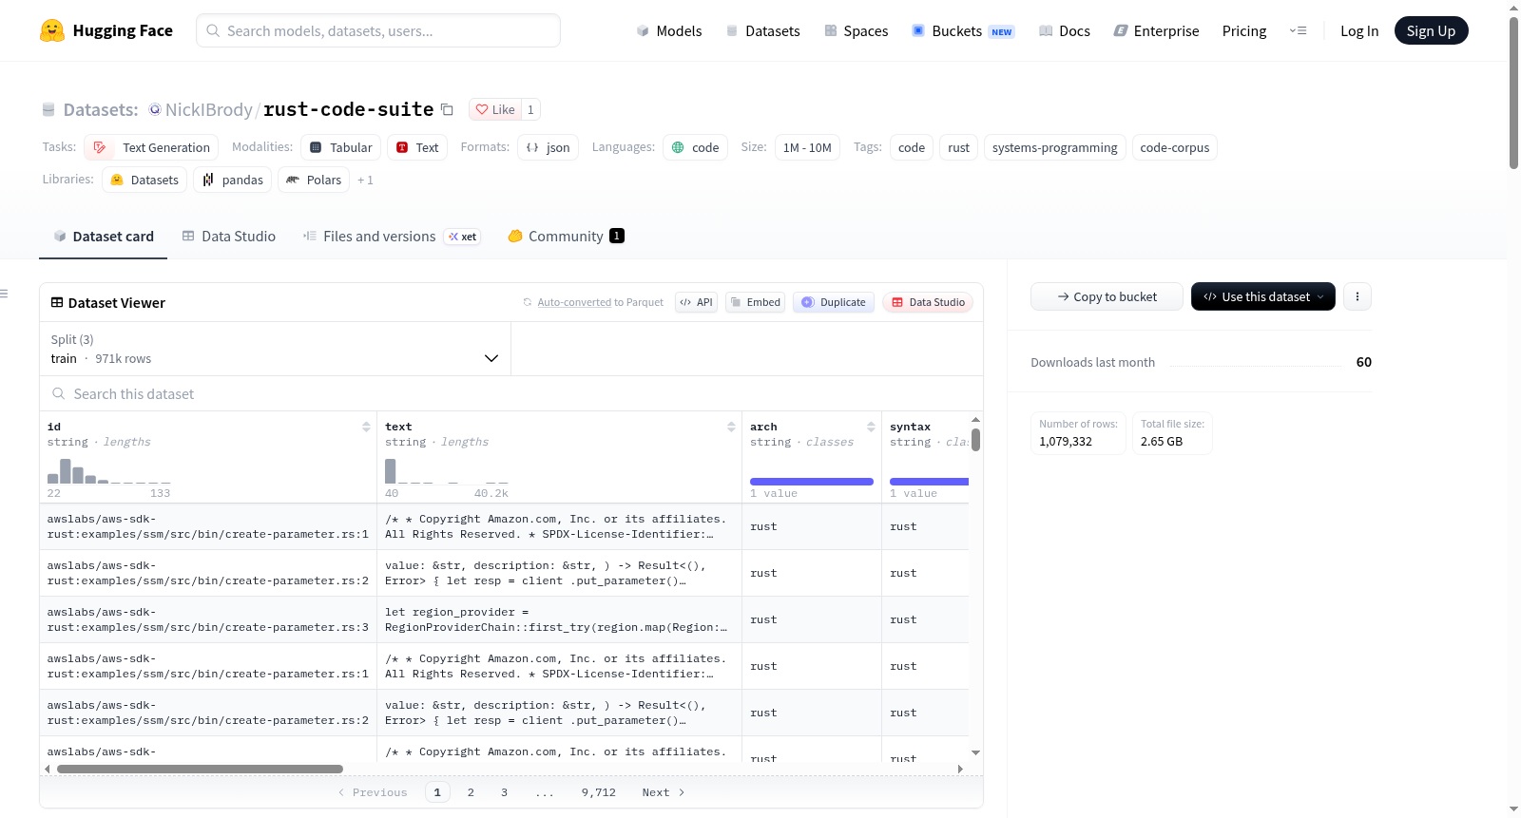Show the additional libraries with +1

(x=365, y=180)
